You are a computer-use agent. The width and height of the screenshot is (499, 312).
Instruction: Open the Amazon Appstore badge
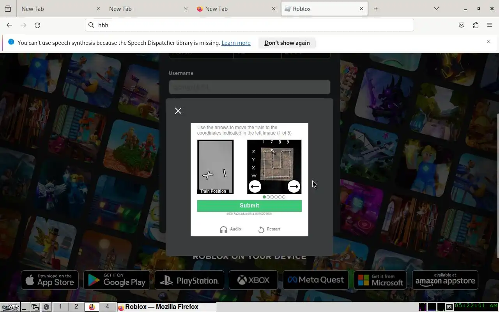point(445,280)
